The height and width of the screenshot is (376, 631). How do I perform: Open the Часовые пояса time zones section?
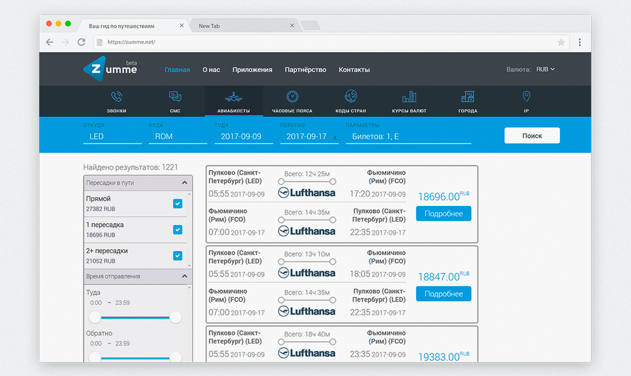point(292,101)
